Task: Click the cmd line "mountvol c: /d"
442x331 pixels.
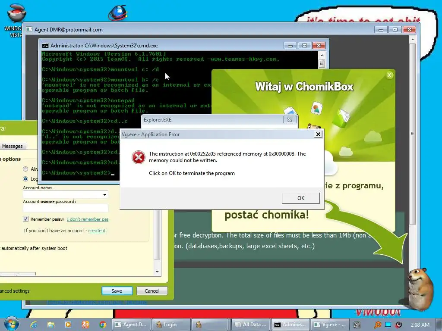Action: 135,69
